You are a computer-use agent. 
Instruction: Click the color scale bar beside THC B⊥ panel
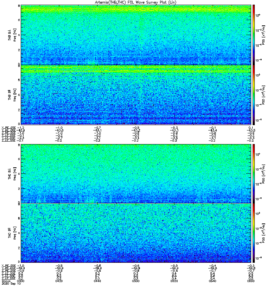pos(254,173)
